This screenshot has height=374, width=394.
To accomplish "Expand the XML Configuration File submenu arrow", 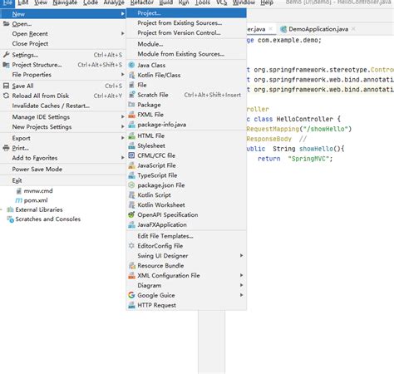I will (x=242, y=275).
